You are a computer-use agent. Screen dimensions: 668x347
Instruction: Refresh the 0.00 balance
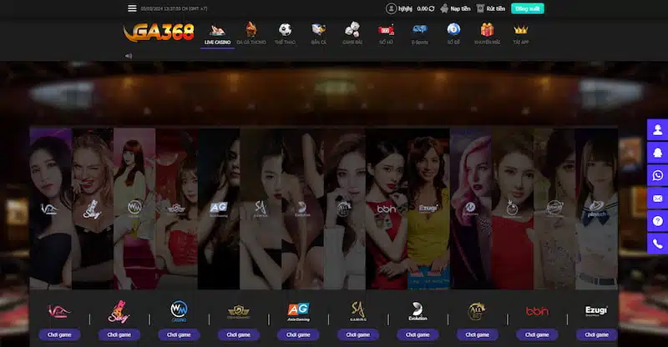pos(432,8)
